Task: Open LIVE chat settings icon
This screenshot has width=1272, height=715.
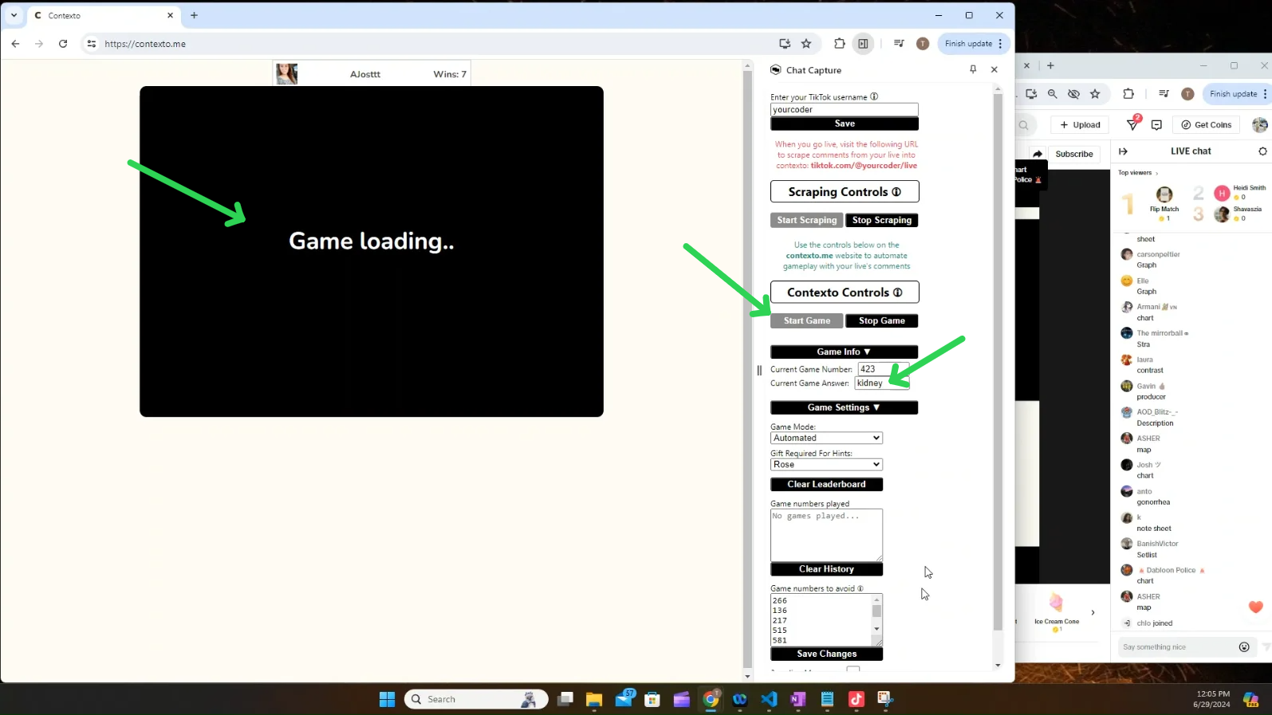Action: [1262, 151]
